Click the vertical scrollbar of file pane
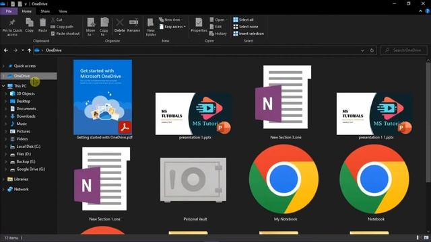 428,122
